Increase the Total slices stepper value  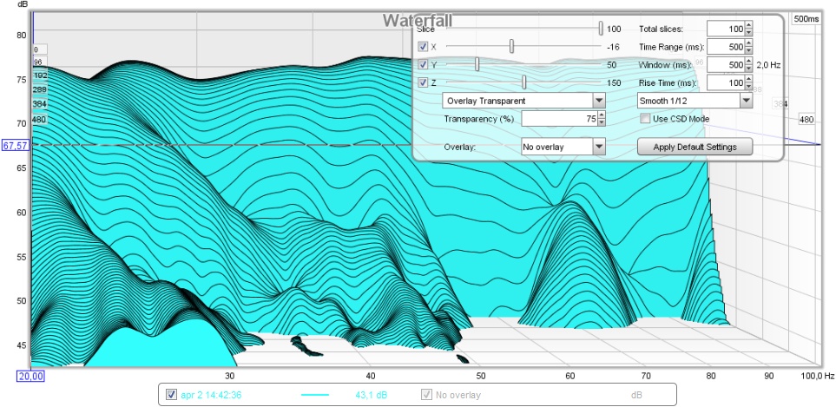point(748,25)
